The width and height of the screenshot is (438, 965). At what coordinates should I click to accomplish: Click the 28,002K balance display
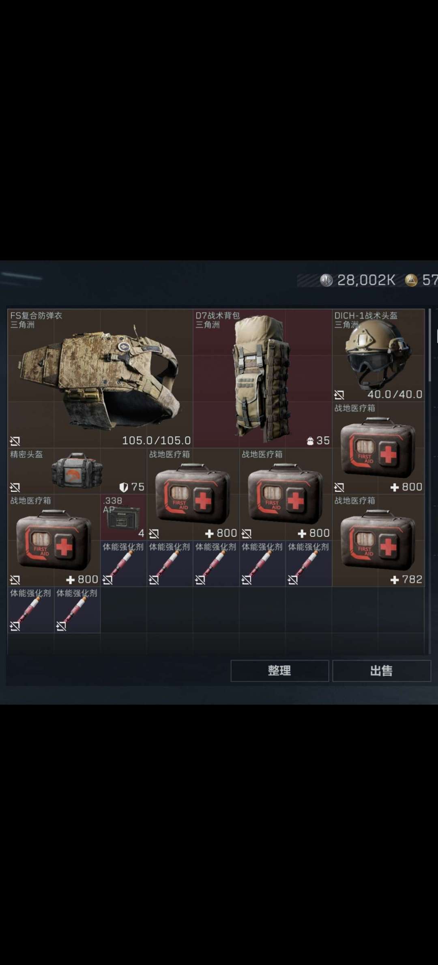tap(366, 280)
